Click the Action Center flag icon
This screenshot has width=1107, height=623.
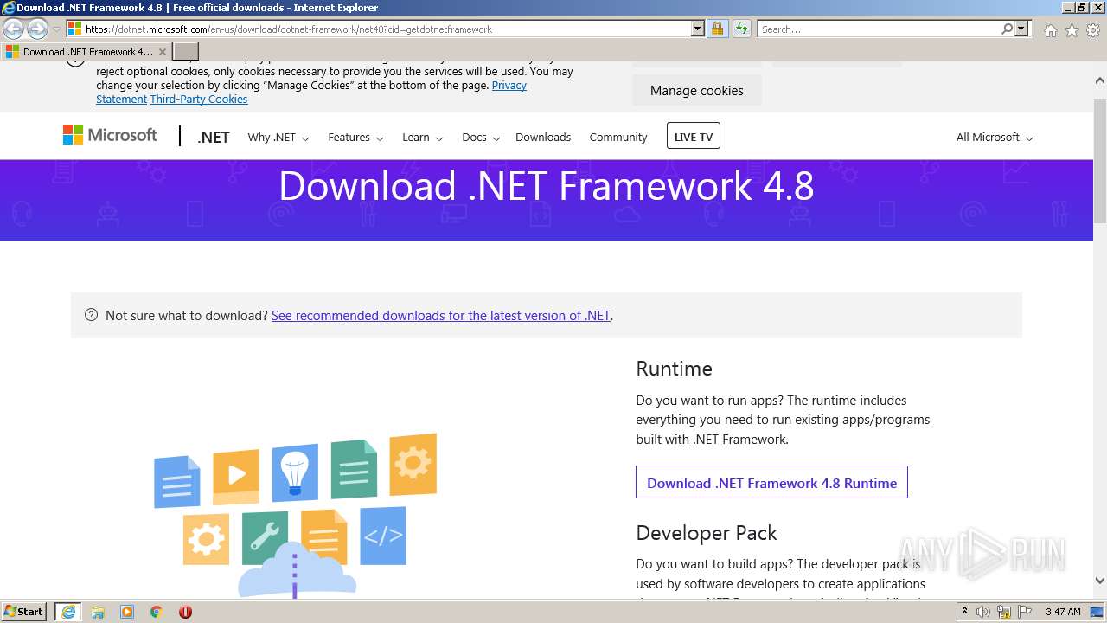click(1024, 612)
